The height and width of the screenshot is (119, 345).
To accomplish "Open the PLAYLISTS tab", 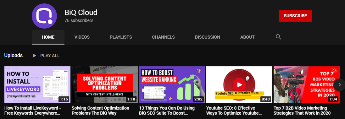I will click(x=121, y=37).
